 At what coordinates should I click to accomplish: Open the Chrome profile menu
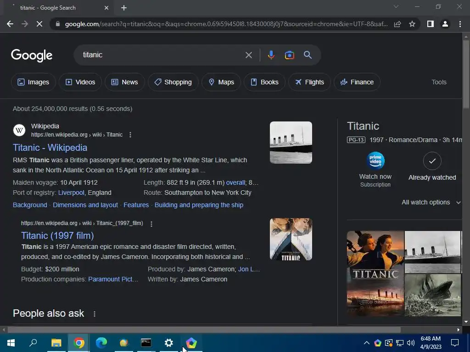point(445,24)
